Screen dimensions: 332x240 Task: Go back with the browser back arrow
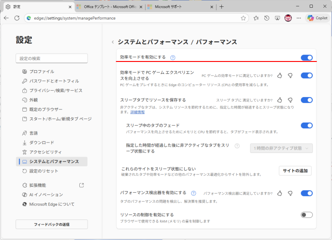[x=6, y=18]
